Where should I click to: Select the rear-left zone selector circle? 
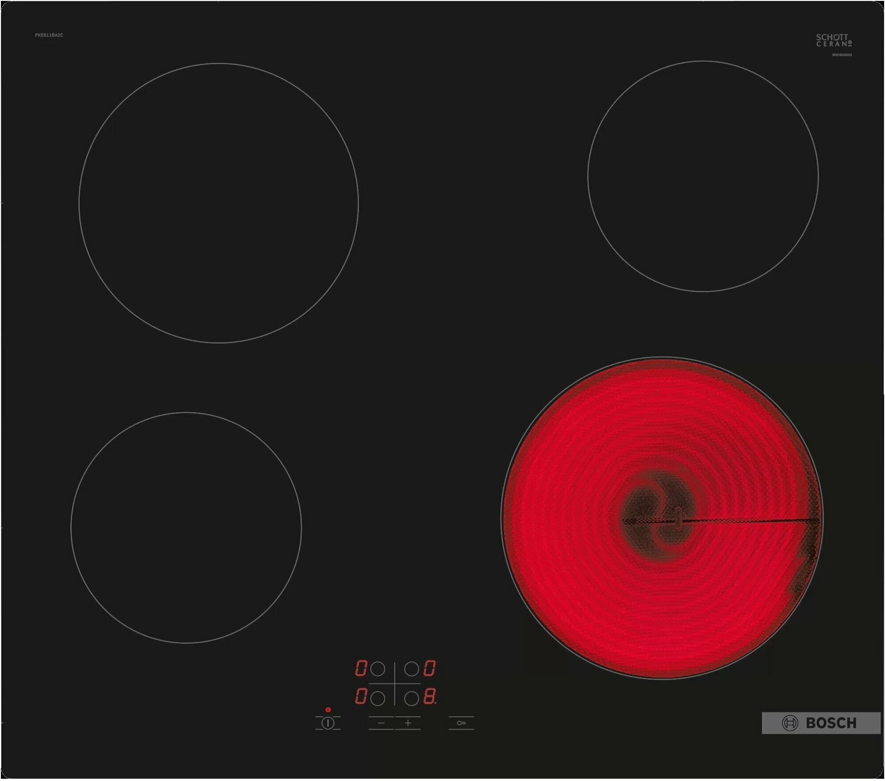pos(377,669)
